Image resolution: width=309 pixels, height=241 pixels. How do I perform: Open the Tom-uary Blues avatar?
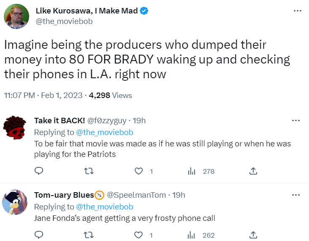click(x=15, y=202)
